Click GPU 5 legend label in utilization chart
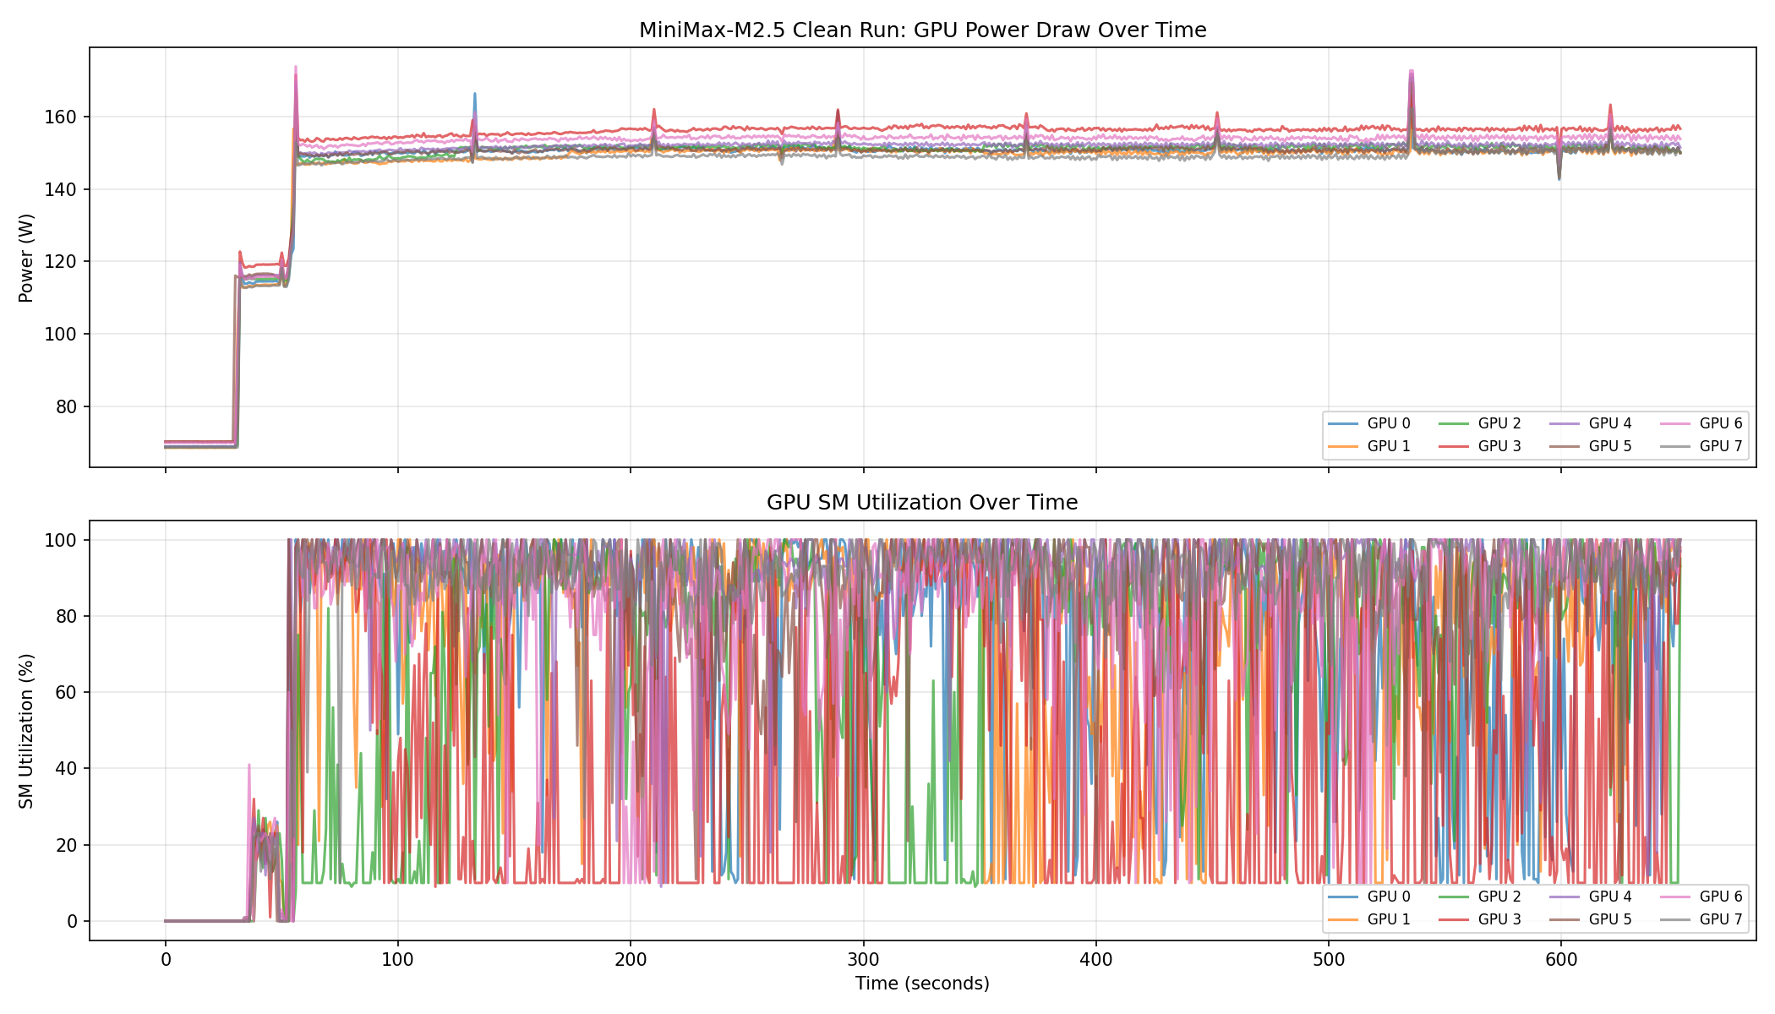This screenshot has width=1775, height=1014. [1609, 919]
